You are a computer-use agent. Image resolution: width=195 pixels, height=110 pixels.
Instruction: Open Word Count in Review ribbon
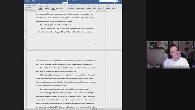pyautogui.click(x=29, y=9)
